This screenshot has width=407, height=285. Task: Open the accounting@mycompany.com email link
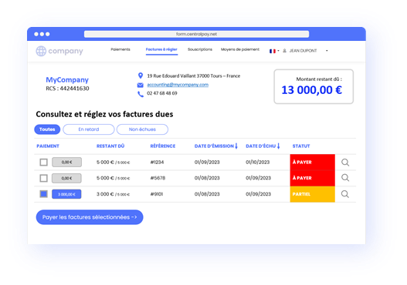click(x=178, y=85)
